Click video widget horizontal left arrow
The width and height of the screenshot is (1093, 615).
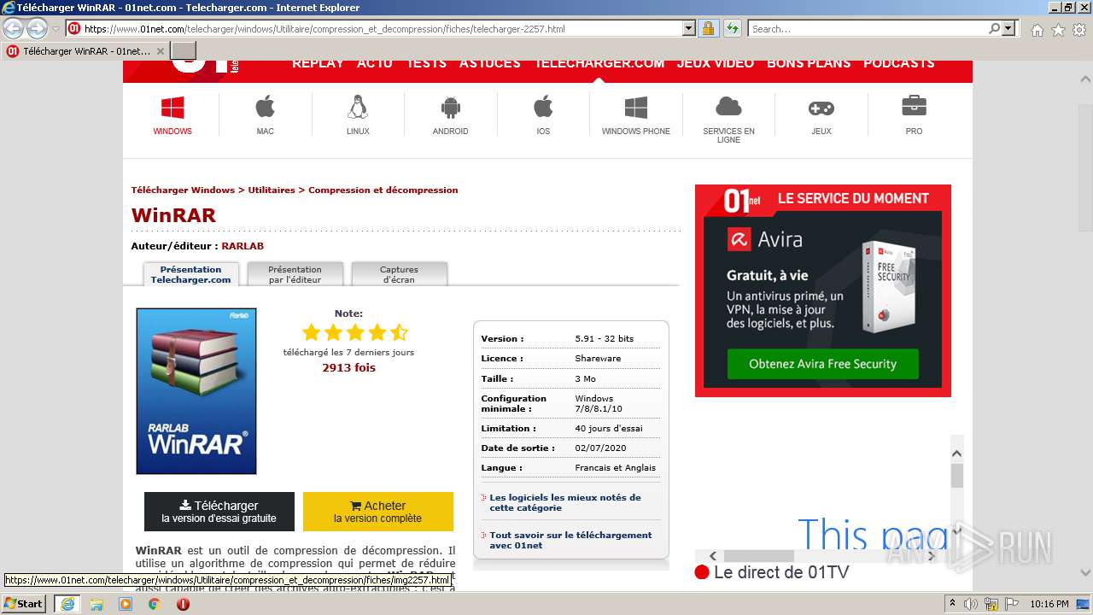pos(714,556)
